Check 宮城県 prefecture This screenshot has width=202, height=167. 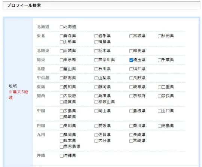pos(131,36)
